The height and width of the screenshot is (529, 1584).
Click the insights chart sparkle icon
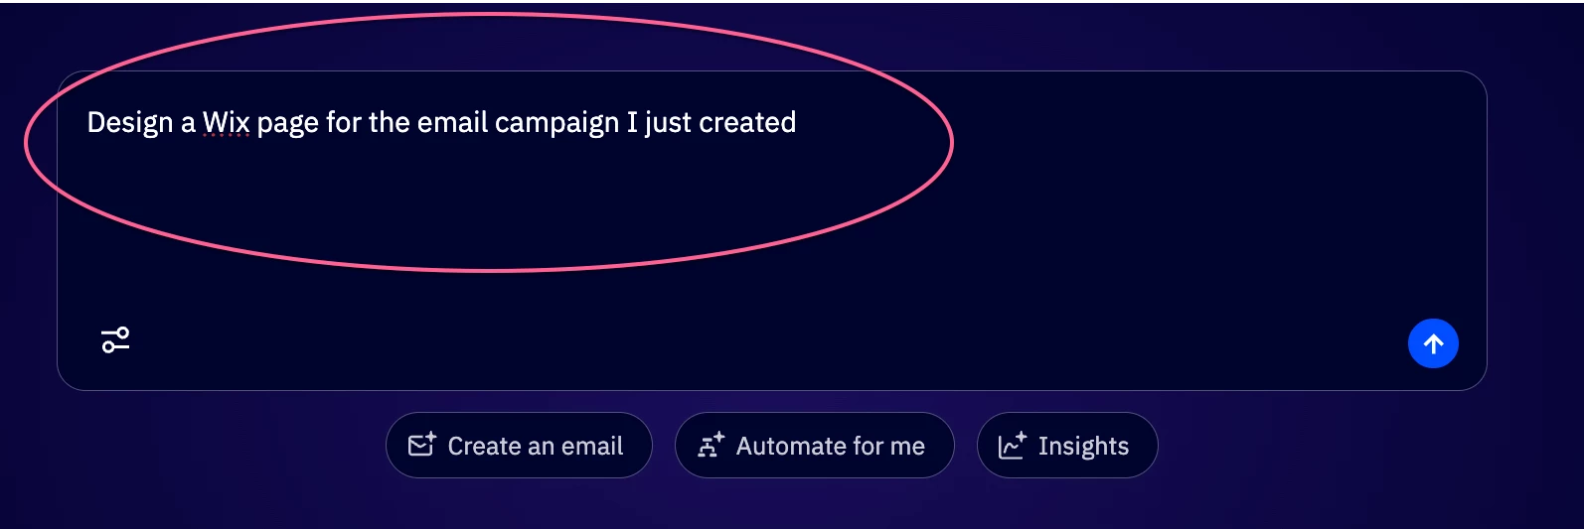1012,445
